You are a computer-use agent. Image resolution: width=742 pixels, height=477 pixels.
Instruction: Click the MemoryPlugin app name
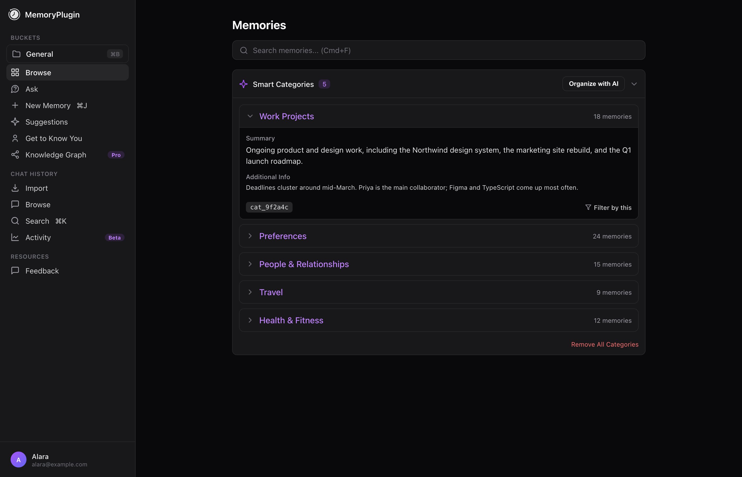52,15
